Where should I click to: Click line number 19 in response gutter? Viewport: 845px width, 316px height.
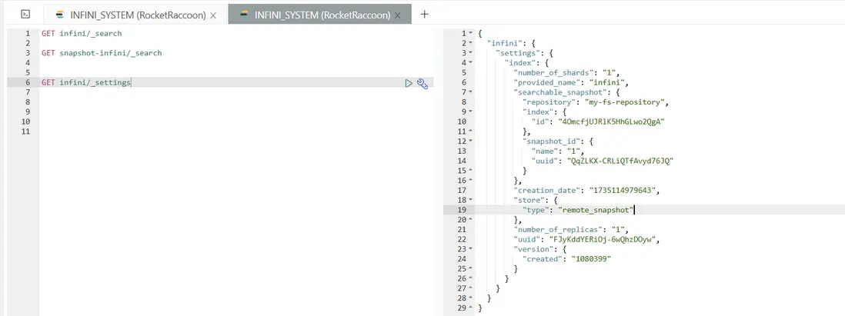pos(462,210)
